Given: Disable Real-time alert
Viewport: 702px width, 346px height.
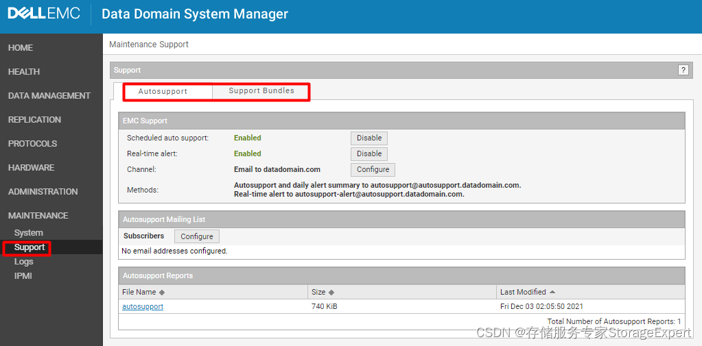Looking at the screenshot, I should point(369,153).
